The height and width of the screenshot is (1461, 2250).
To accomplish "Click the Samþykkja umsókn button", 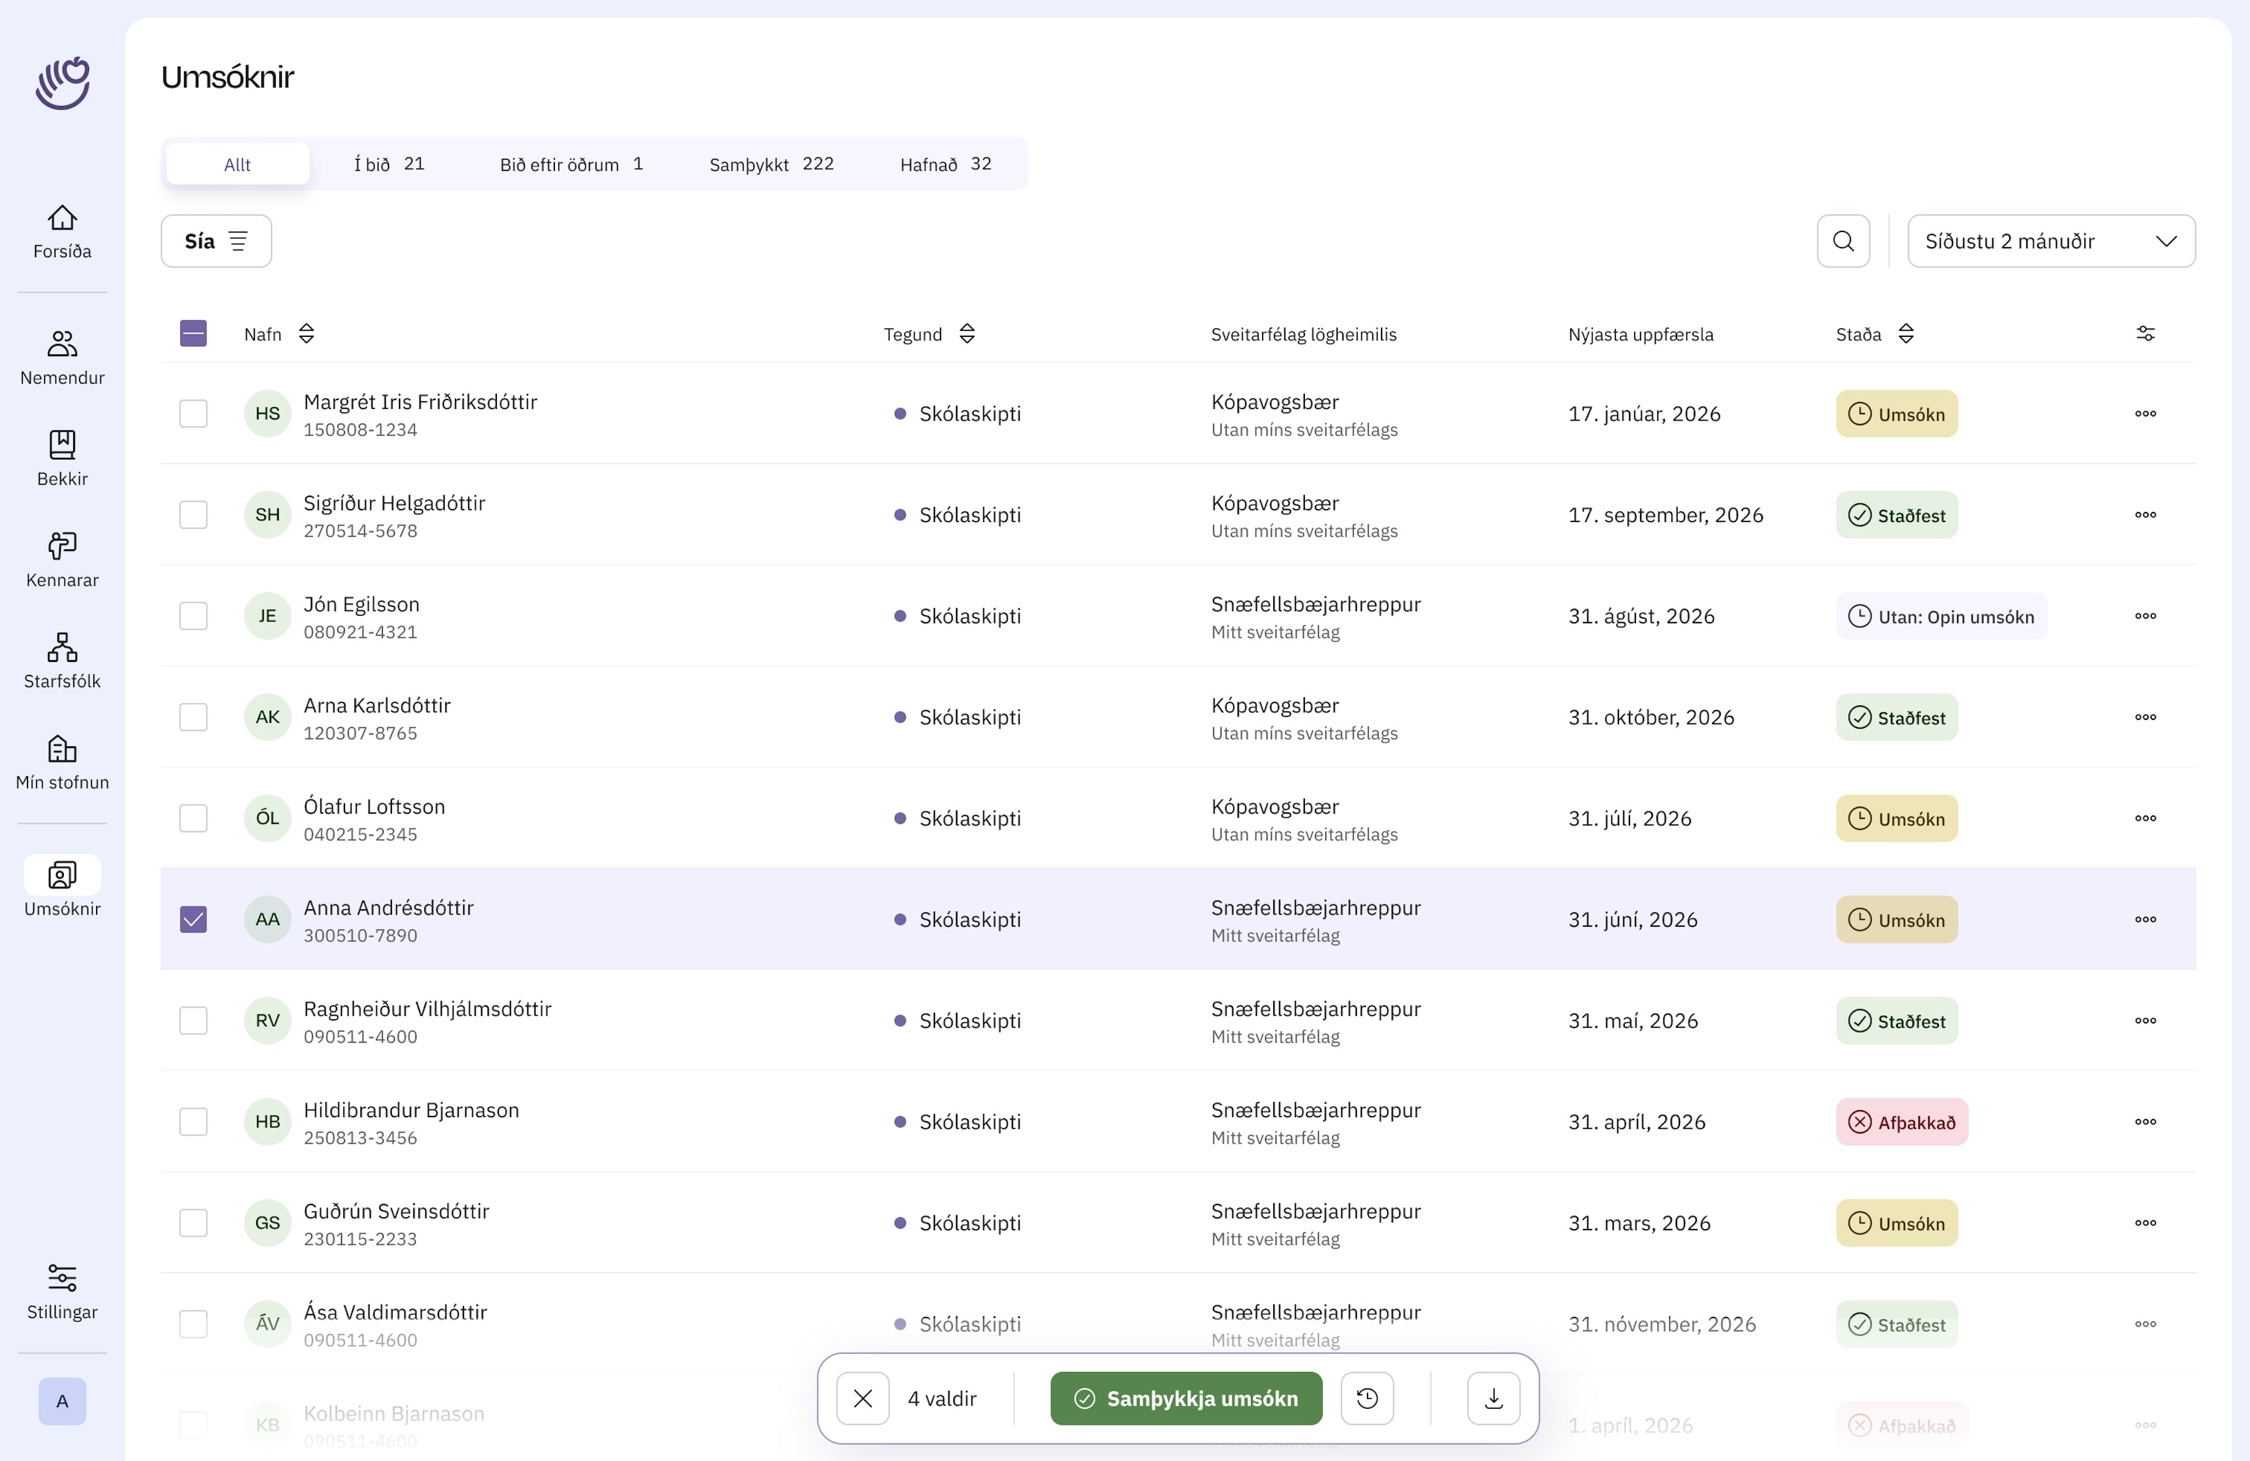I will coord(1185,1398).
